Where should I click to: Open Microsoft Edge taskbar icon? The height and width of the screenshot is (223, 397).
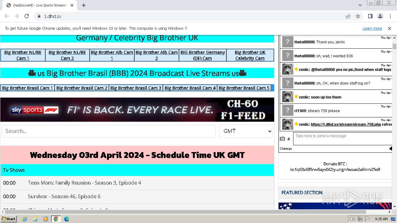pyautogui.click(x=66, y=219)
